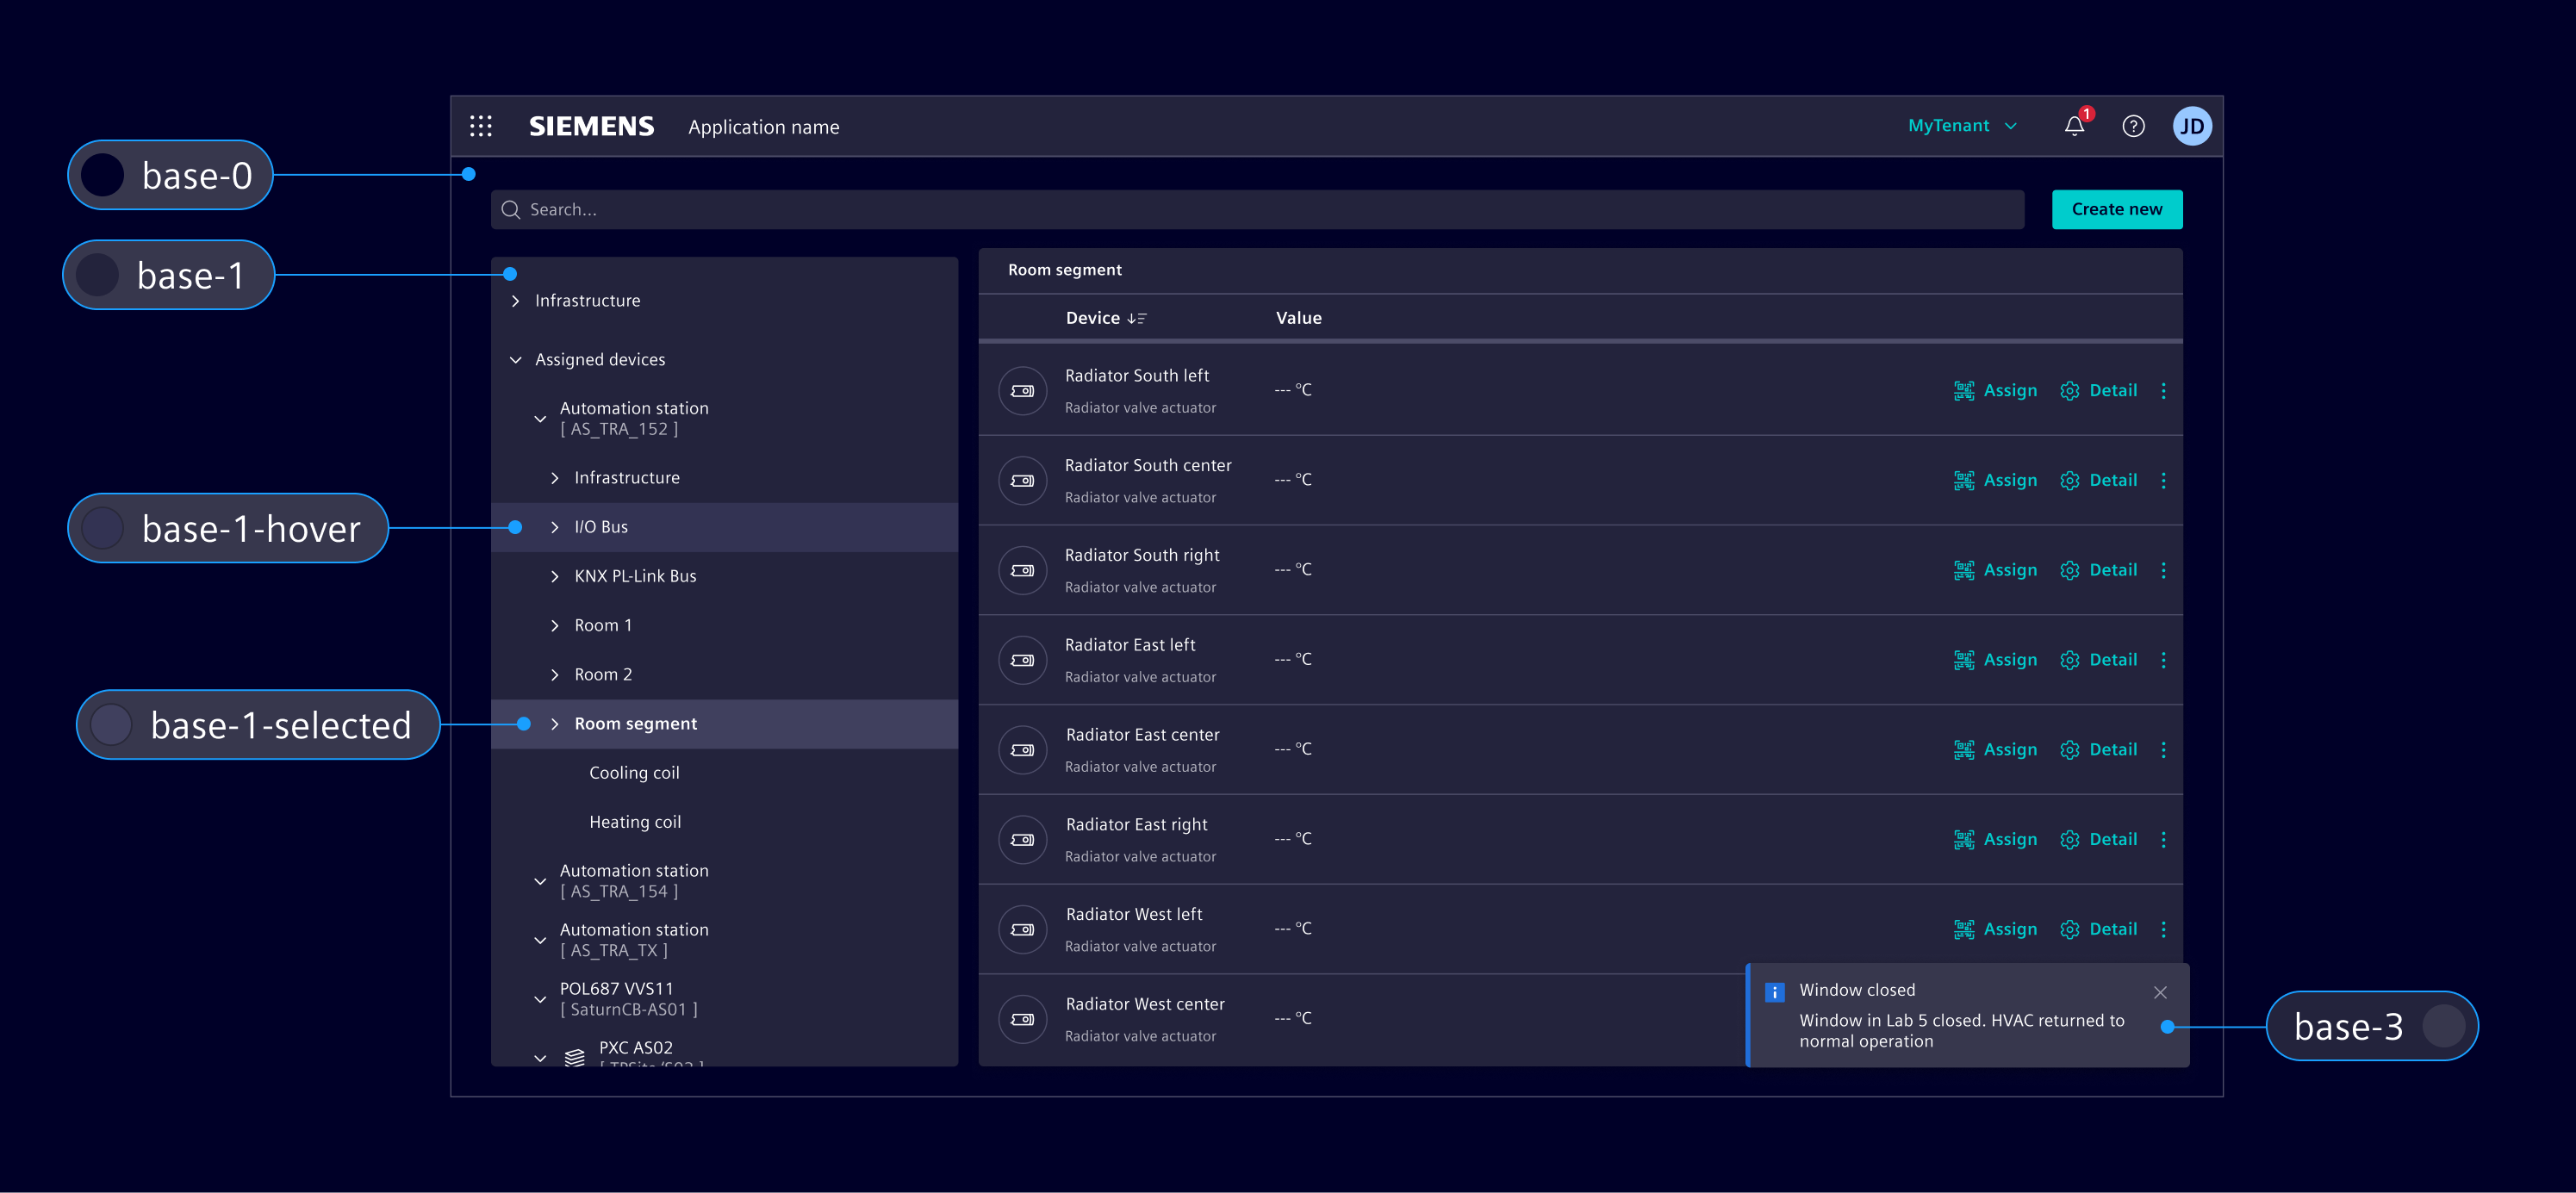Image resolution: width=2576 pixels, height=1193 pixels.
Task: Expand the I/O Bus tree node
Action: pos(555,527)
